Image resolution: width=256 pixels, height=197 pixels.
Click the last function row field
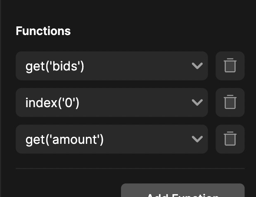112,139
